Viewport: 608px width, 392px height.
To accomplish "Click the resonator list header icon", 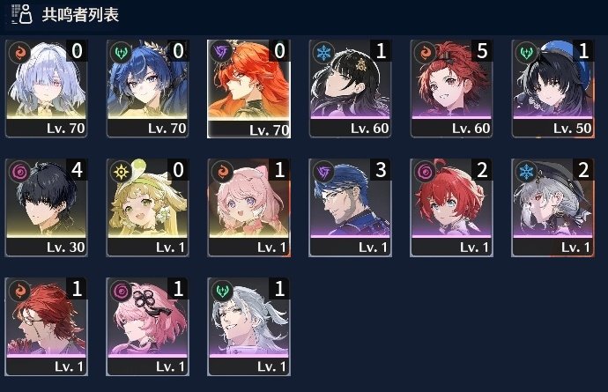I will click(x=22, y=14).
